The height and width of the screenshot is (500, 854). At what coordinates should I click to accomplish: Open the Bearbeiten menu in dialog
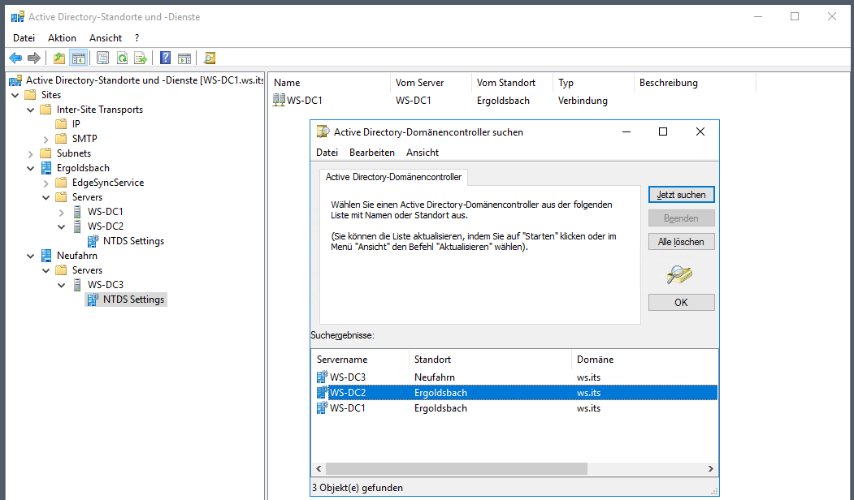pyautogui.click(x=372, y=153)
